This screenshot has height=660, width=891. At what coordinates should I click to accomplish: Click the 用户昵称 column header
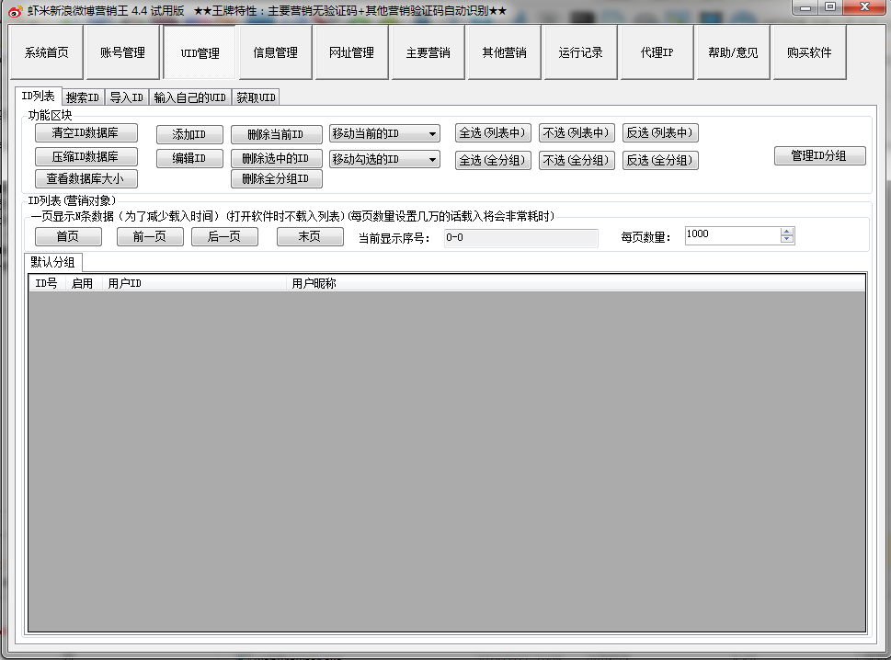click(x=314, y=283)
